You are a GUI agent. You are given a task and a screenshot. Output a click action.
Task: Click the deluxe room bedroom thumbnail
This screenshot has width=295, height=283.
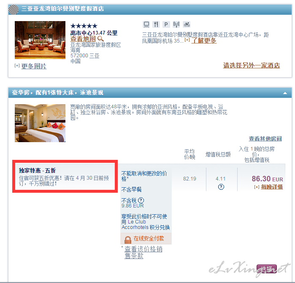click(40, 123)
